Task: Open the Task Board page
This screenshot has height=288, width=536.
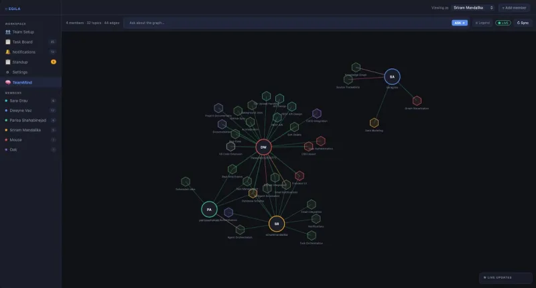Action: click(31, 42)
